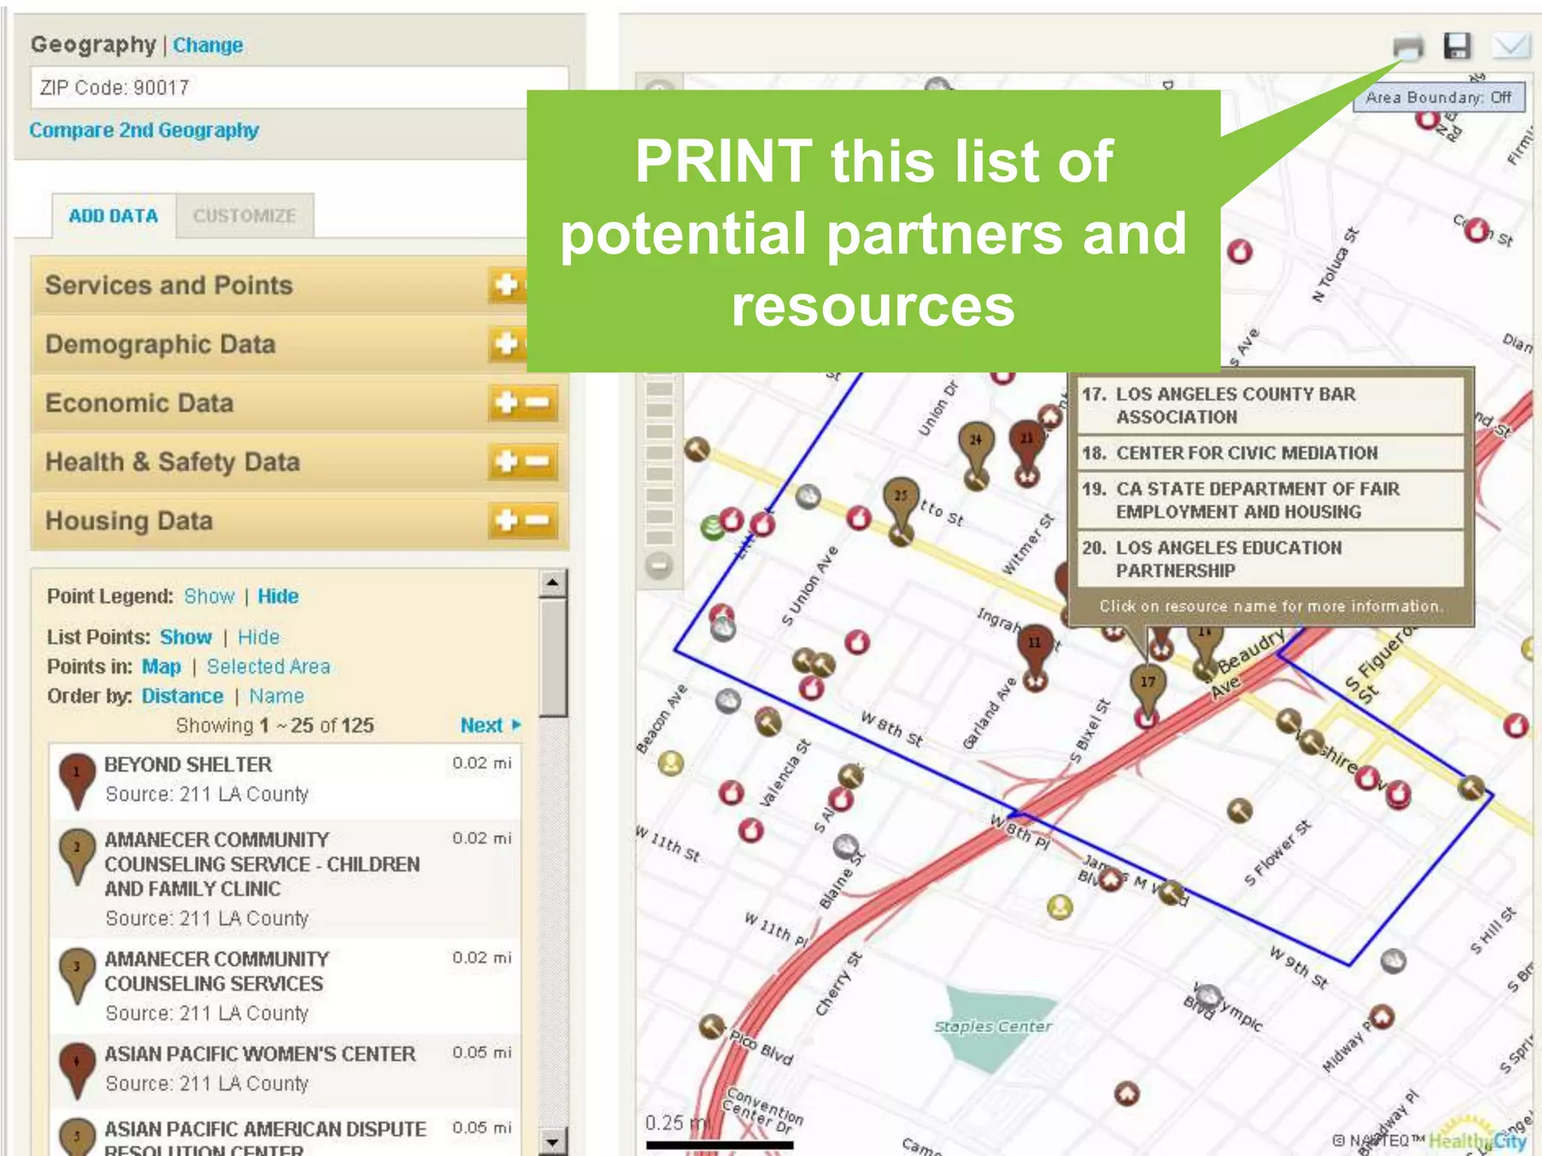Hide the Point Legend

(x=278, y=596)
